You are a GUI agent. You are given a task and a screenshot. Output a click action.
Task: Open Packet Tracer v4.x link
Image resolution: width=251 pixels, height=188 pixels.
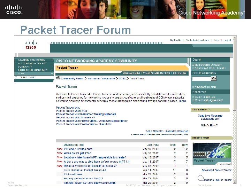tap(68, 108)
